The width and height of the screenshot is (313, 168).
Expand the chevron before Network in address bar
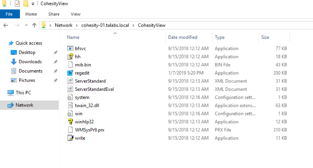tap(50, 25)
